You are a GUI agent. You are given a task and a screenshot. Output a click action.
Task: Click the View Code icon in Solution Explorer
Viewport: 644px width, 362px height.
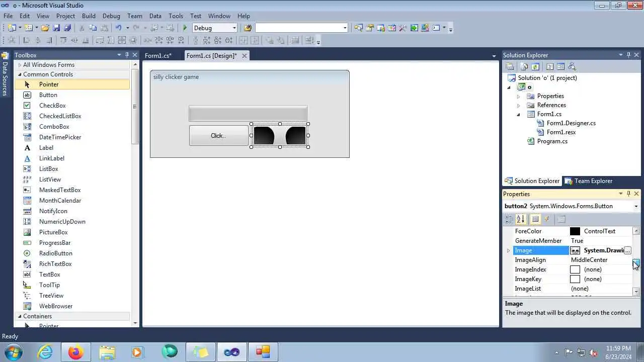550,66
